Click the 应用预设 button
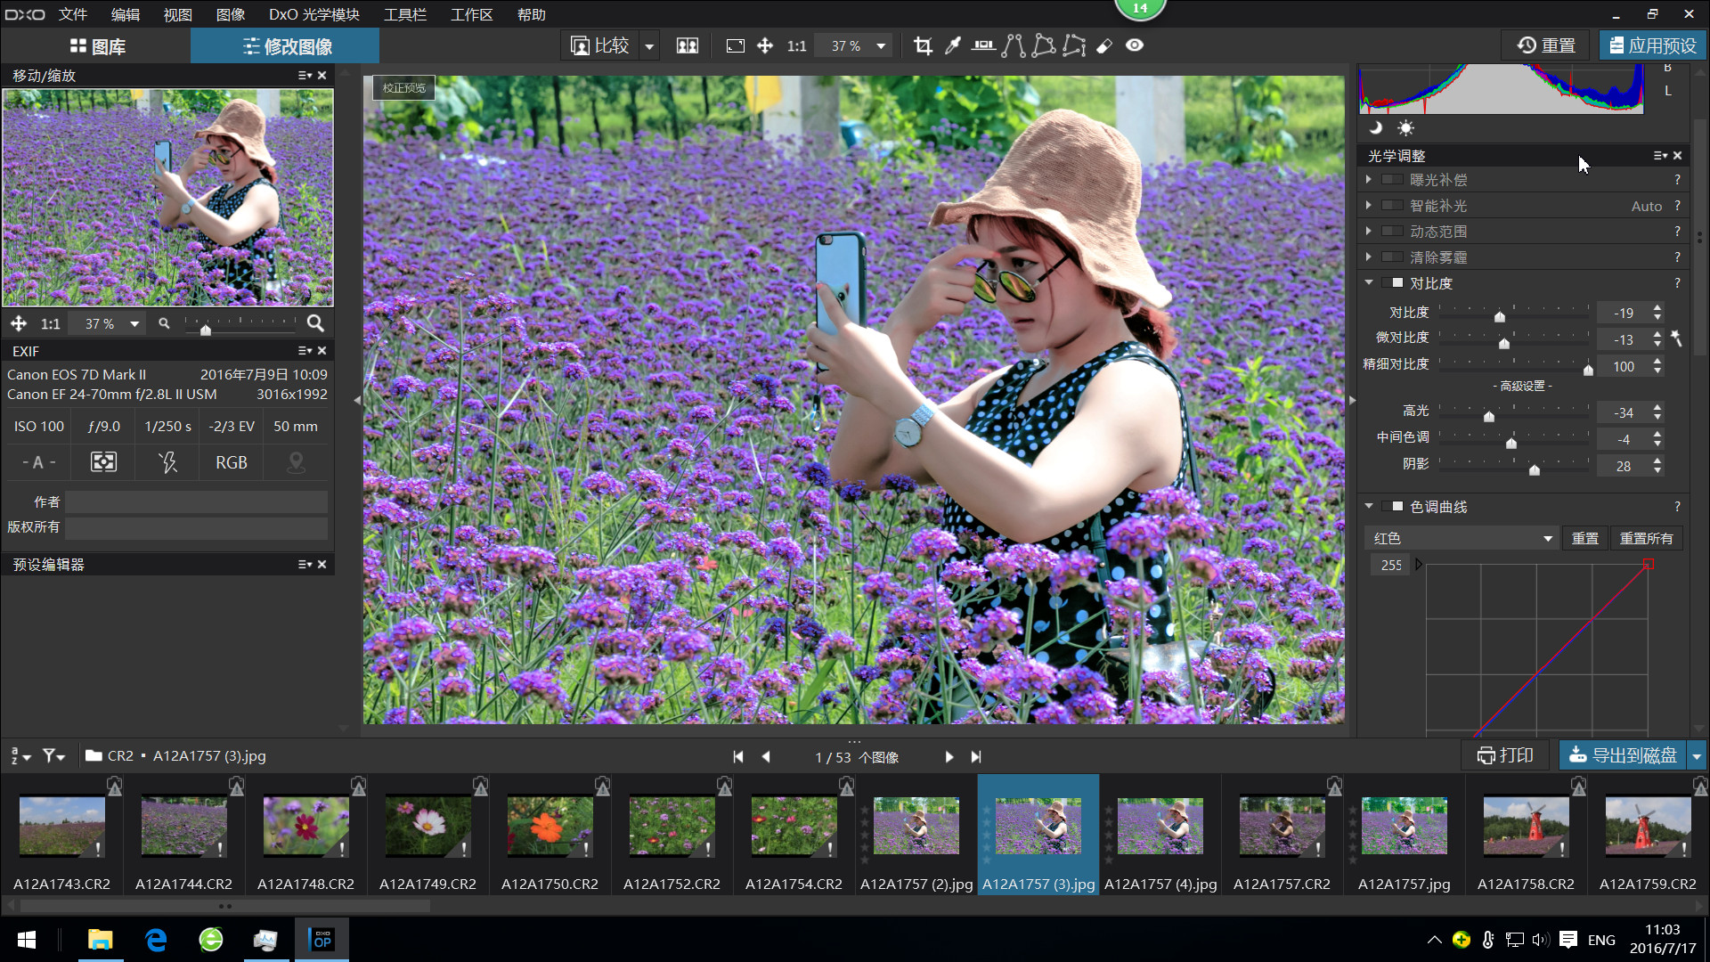Image resolution: width=1710 pixels, height=962 pixels. pyautogui.click(x=1653, y=45)
